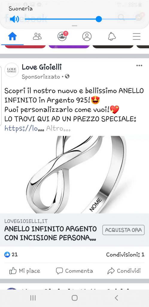This screenshot has width=149, height=307.
Task: Open the Notifications bell tab
Action: click(112, 36)
